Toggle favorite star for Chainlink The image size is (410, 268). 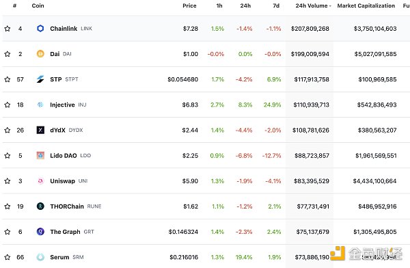point(8,29)
